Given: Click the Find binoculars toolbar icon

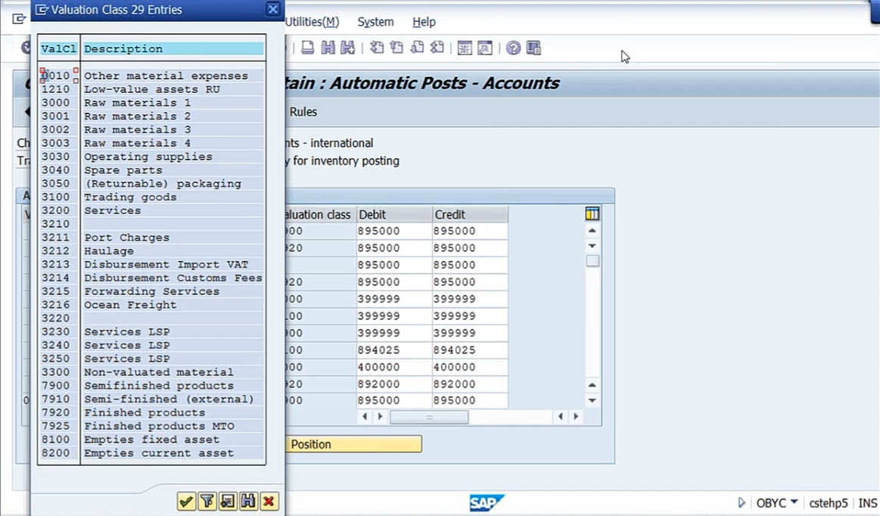Looking at the screenshot, I should (x=328, y=48).
